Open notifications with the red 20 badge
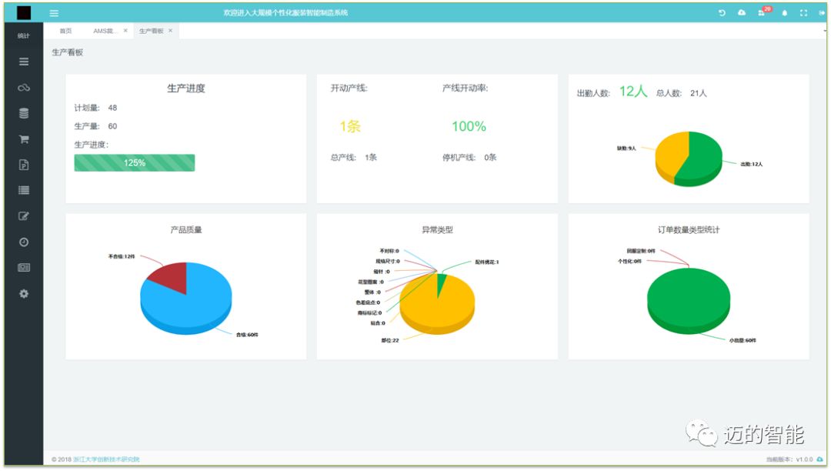This screenshot has width=831, height=471. [763, 12]
